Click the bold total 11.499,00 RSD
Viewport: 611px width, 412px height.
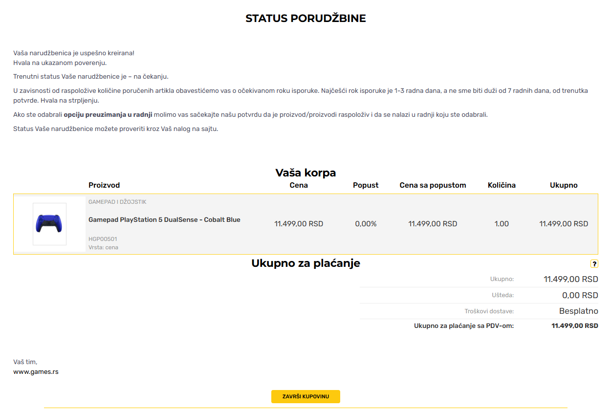pos(575,326)
